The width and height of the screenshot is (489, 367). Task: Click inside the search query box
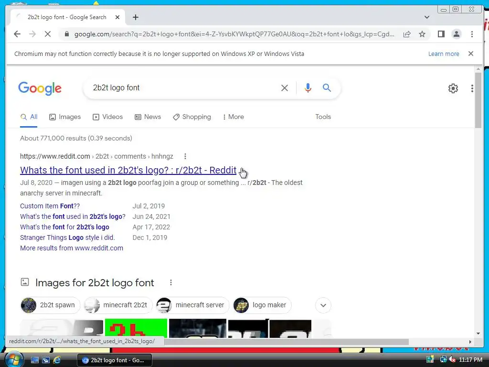[184, 88]
